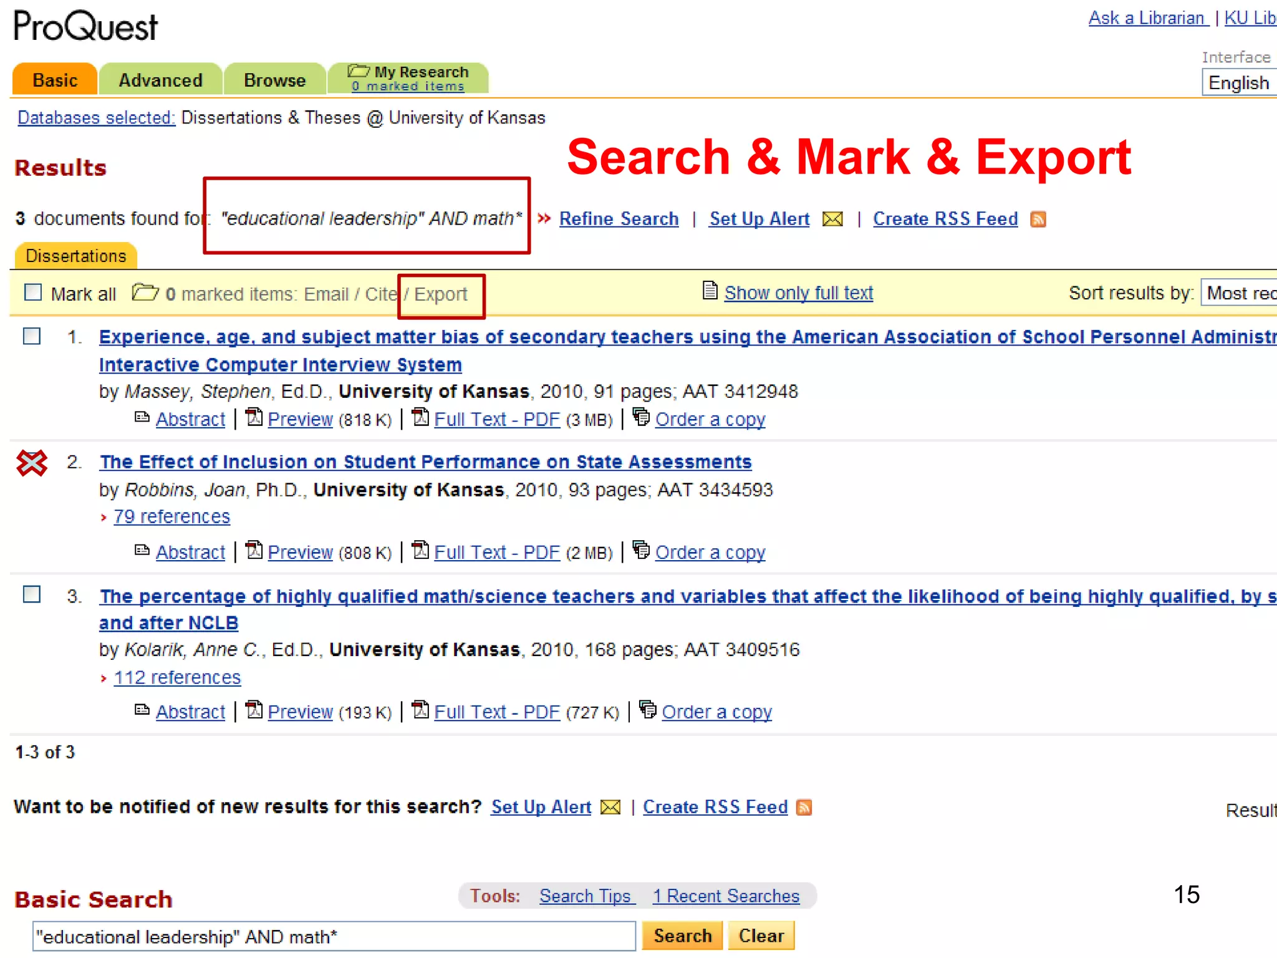Click Cite in the marked items bar
The image size is (1277, 958).
(x=381, y=294)
